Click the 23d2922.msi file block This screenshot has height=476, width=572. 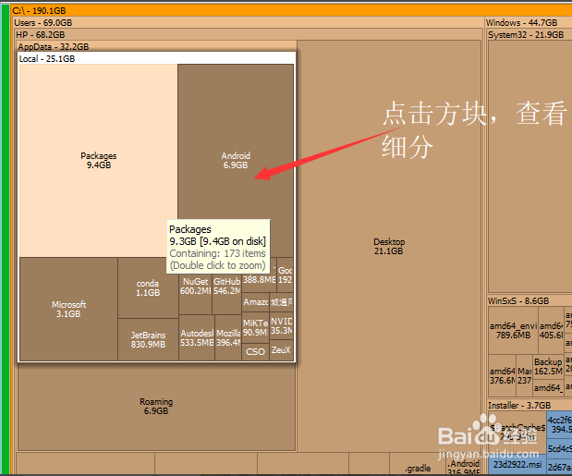517,465
